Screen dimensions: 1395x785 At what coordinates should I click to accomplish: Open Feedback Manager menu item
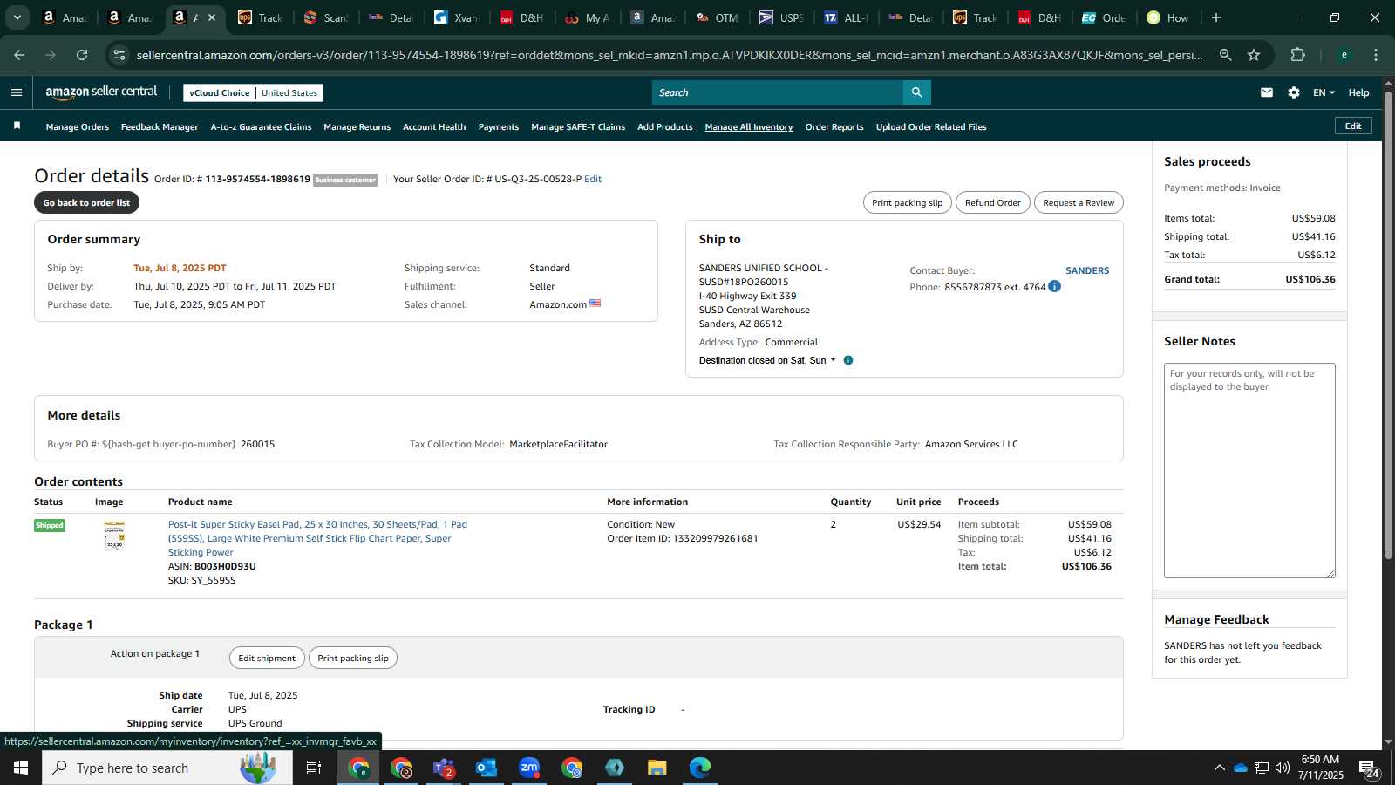coord(160,127)
